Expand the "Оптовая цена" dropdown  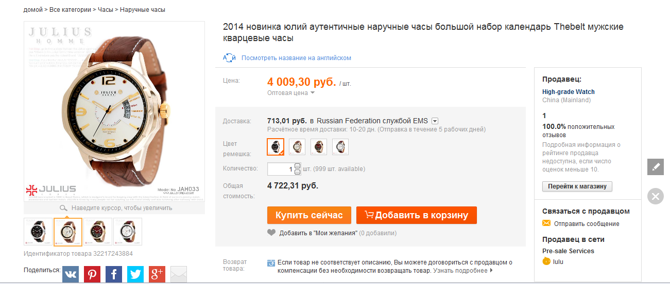(x=290, y=93)
